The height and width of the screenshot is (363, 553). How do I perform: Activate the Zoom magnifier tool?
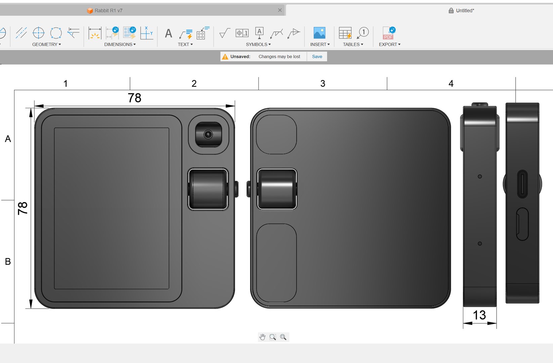(283, 337)
